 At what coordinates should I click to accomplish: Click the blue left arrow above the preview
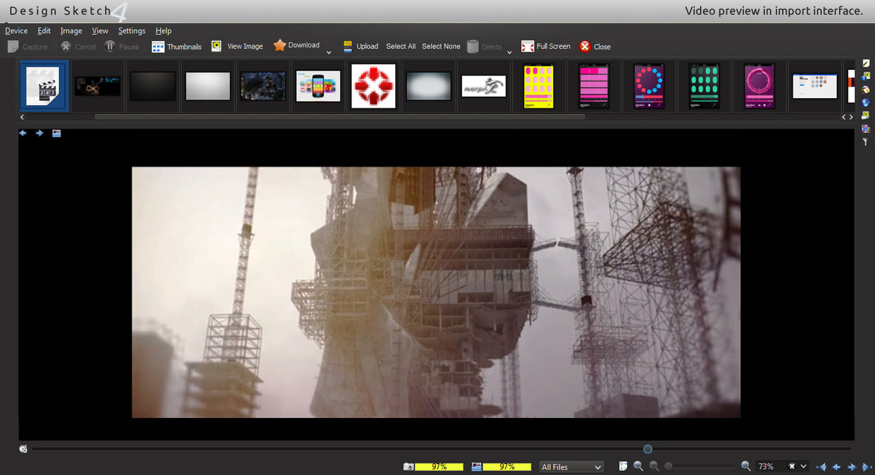coord(23,133)
